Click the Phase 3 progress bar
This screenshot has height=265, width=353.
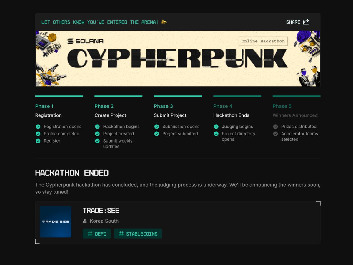(x=178, y=96)
